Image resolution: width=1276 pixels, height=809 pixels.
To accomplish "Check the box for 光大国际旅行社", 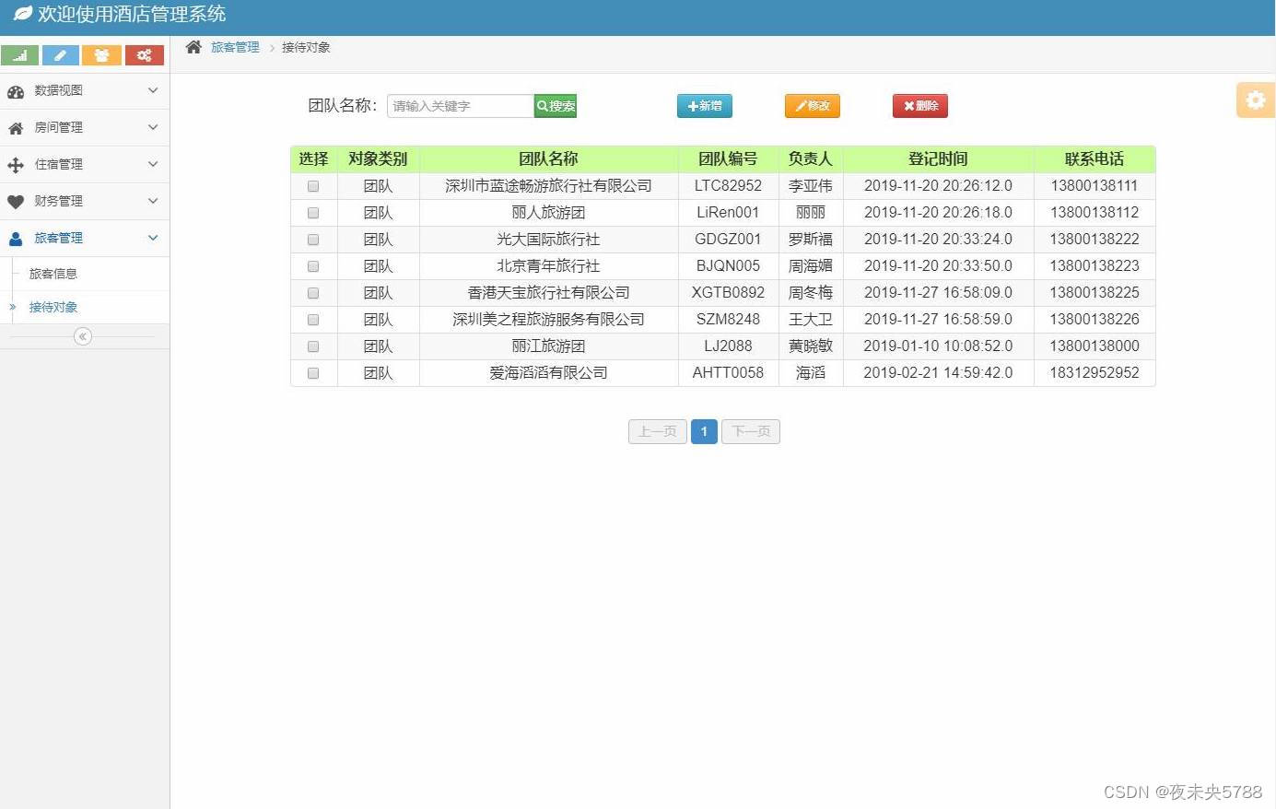I will 313,240.
